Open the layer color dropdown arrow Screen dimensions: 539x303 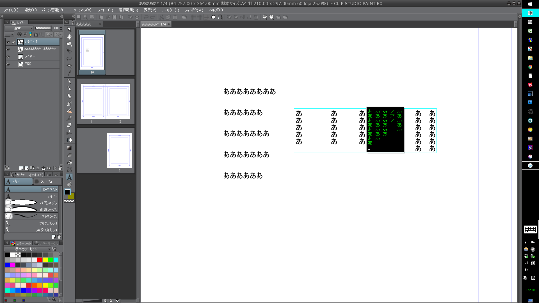point(12,34)
